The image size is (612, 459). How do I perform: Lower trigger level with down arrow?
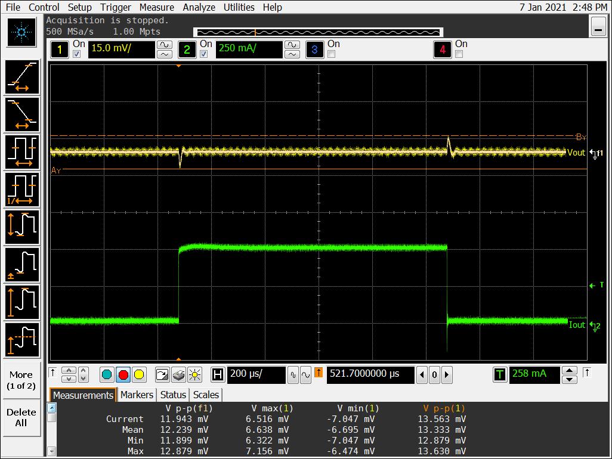570,380
